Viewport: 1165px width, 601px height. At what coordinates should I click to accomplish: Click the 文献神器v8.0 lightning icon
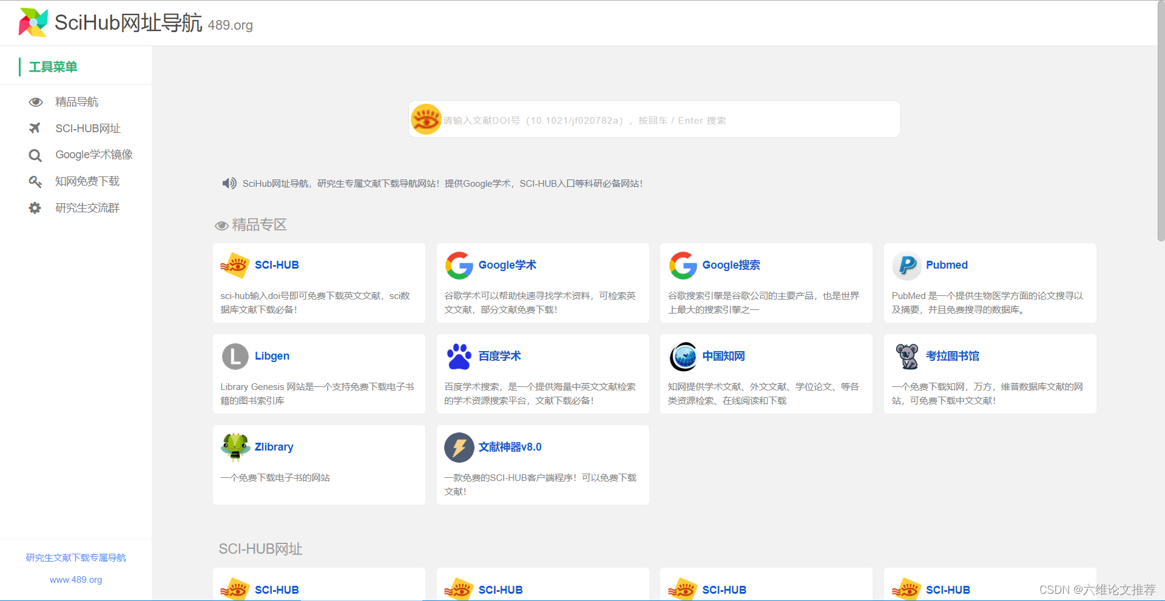pyautogui.click(x=459, y=448)
